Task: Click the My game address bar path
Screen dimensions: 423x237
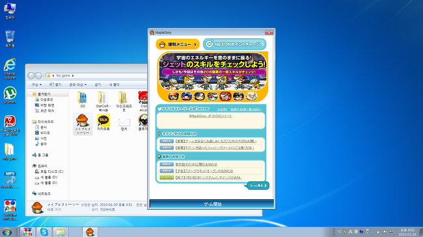Action: tap(63, 76)
